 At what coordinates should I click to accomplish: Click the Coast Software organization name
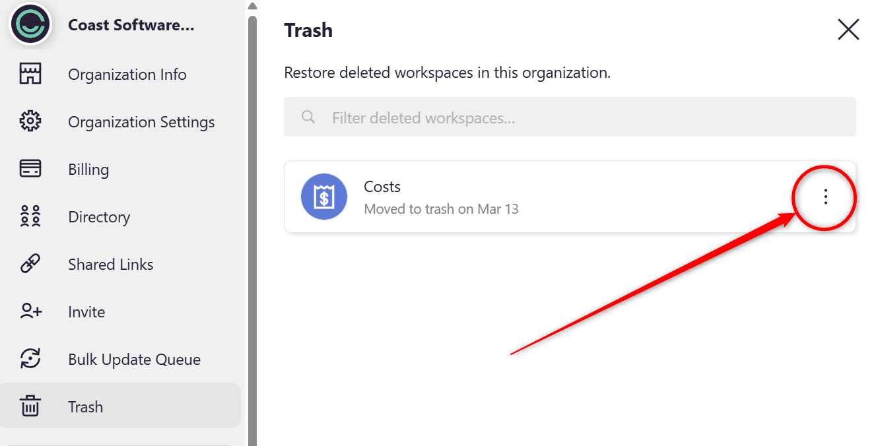(131, 25)
